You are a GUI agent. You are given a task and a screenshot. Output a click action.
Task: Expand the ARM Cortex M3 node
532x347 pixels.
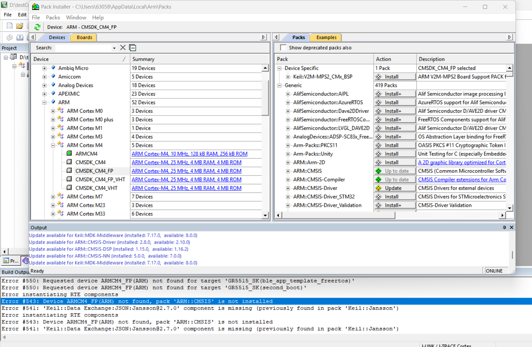pos(53,137)
